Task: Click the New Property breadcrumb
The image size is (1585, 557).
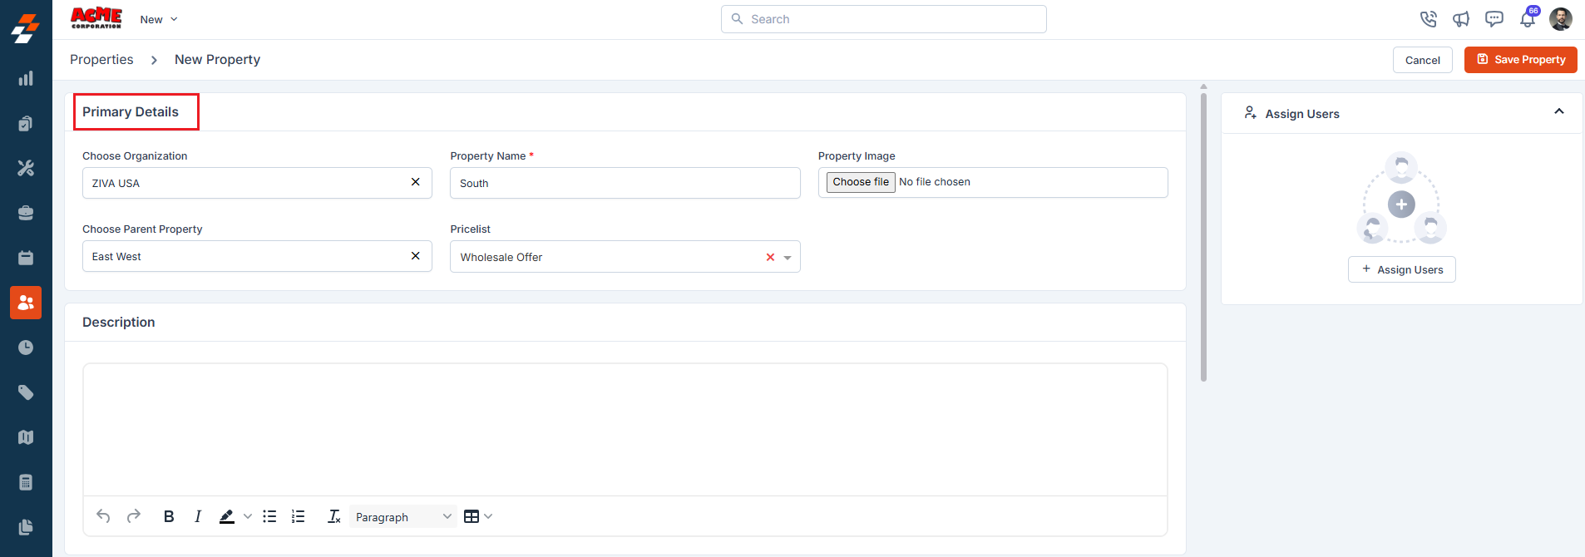Action: [217, 60]
